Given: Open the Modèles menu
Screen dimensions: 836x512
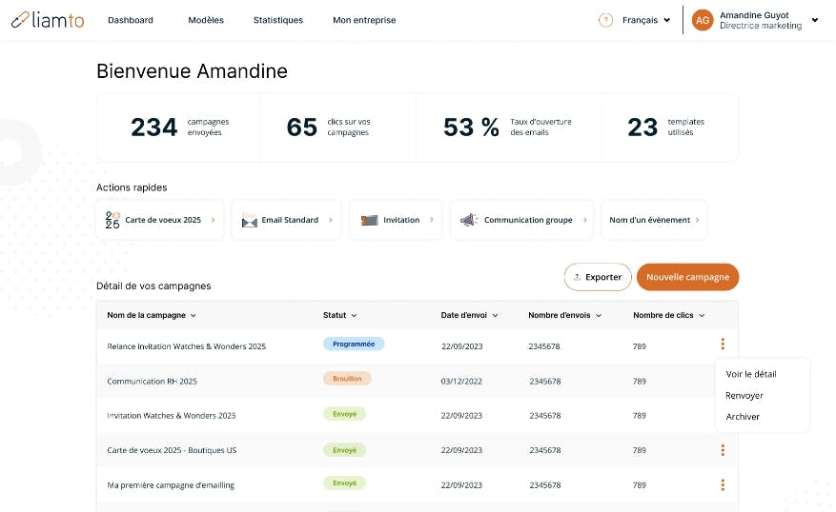Looking at the screenshot, I should click(x=206, y=20).
